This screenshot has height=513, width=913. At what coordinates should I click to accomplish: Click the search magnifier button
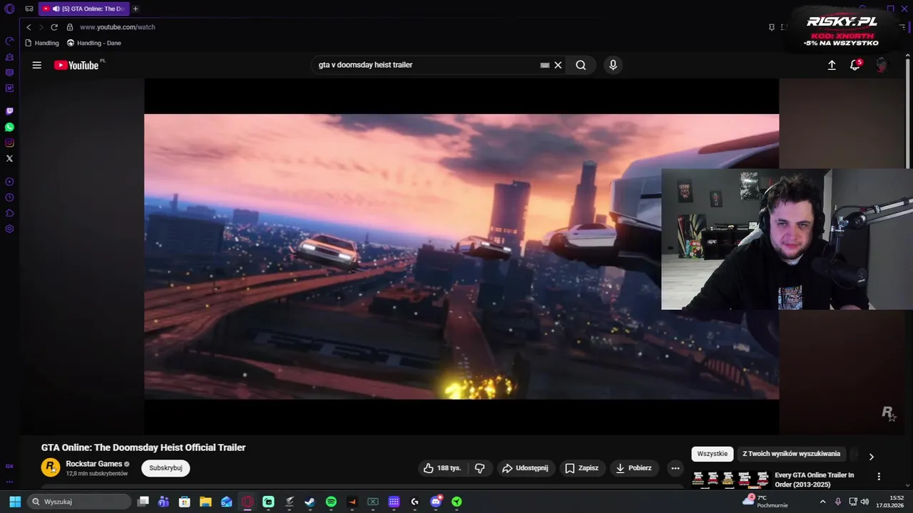click(x=581, y=65)
